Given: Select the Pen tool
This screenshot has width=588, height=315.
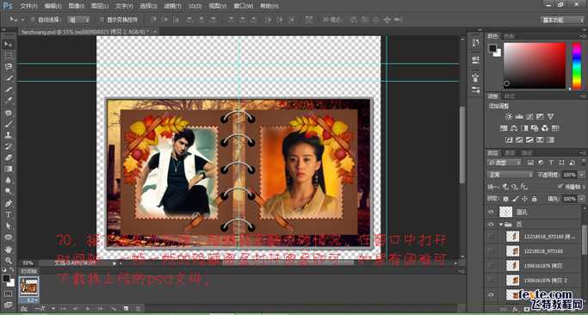Looking at the screenshot, I should coord(9,203).
